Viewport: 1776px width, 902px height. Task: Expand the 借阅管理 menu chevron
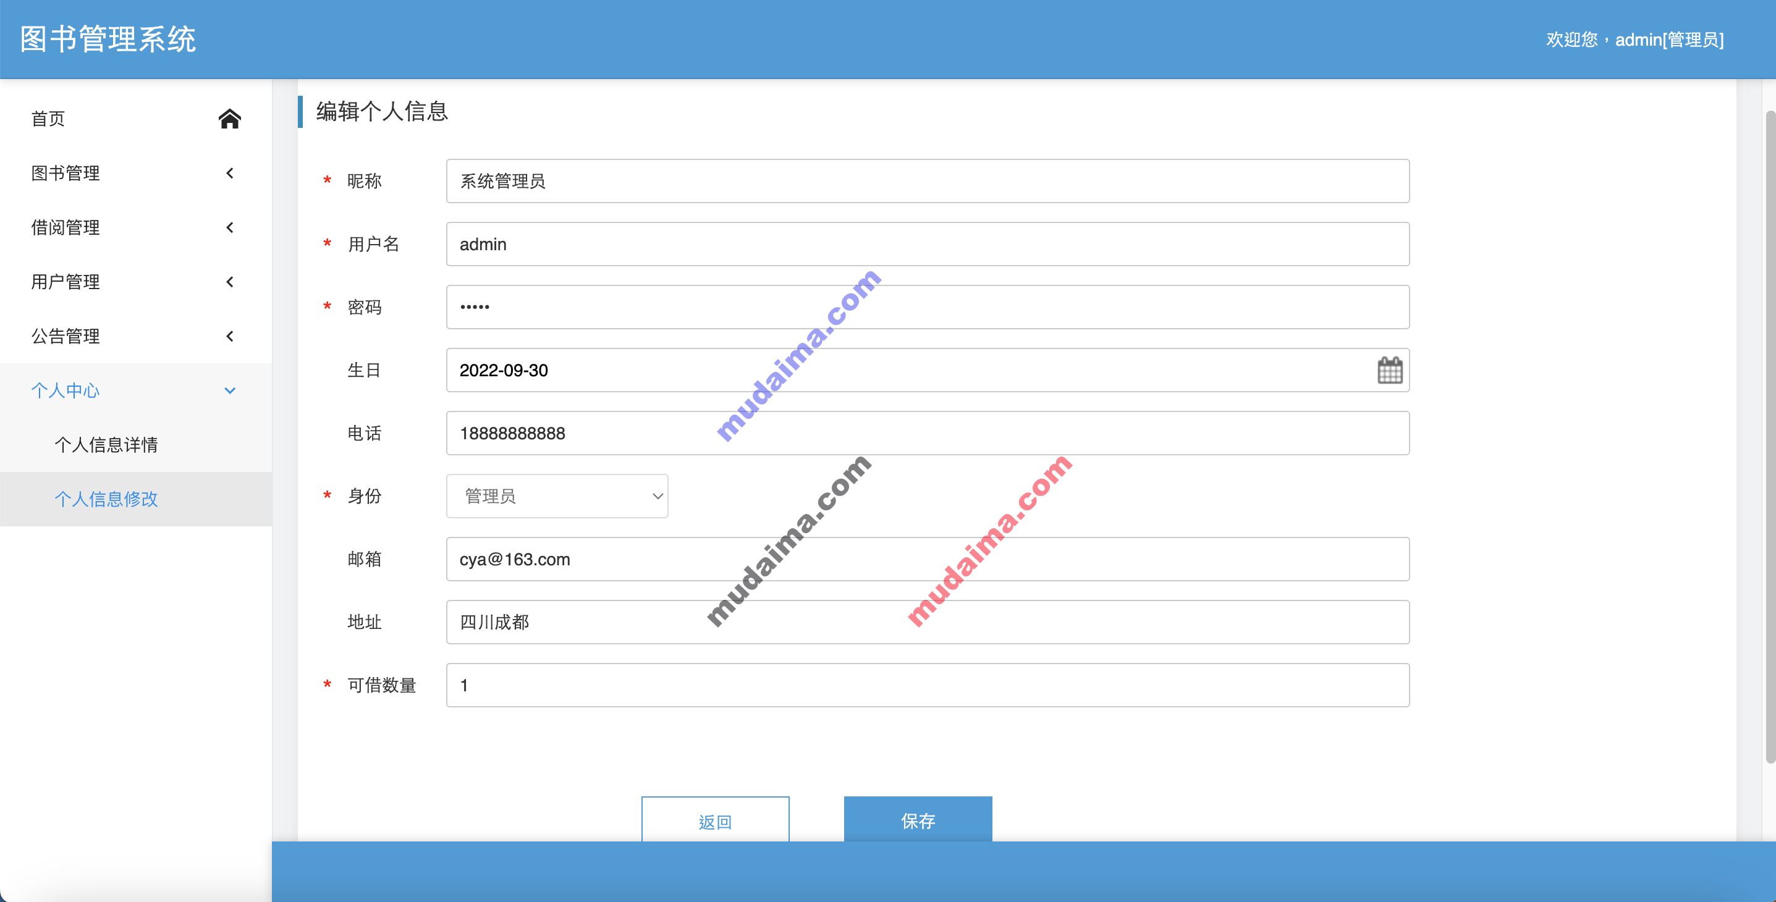point(230,227)
